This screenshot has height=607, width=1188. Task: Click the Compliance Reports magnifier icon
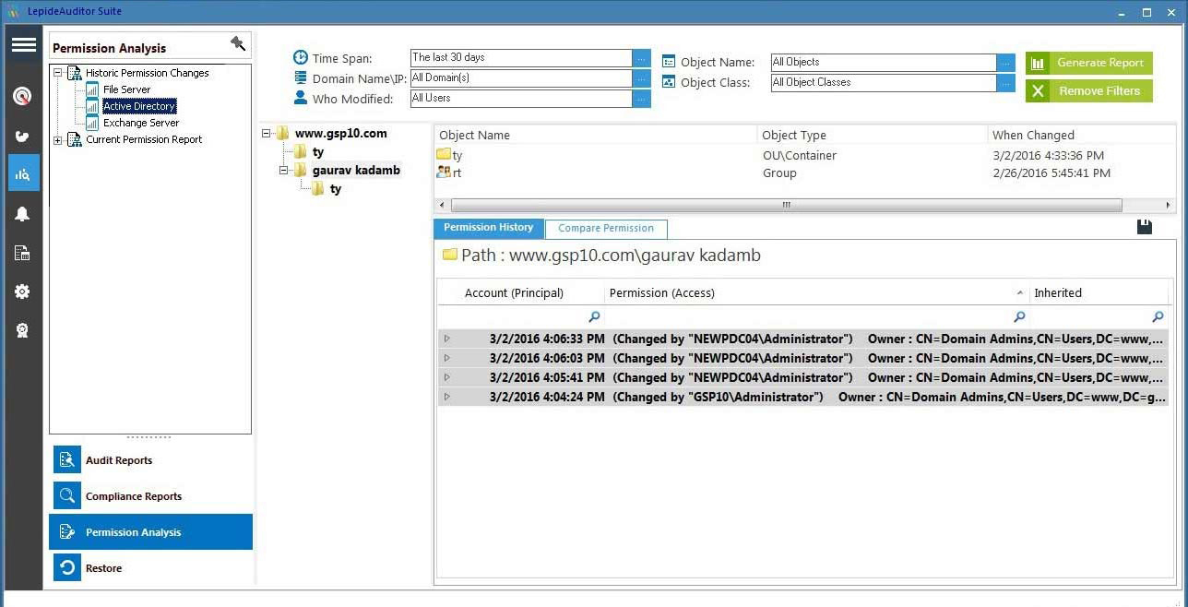point(67,495)
